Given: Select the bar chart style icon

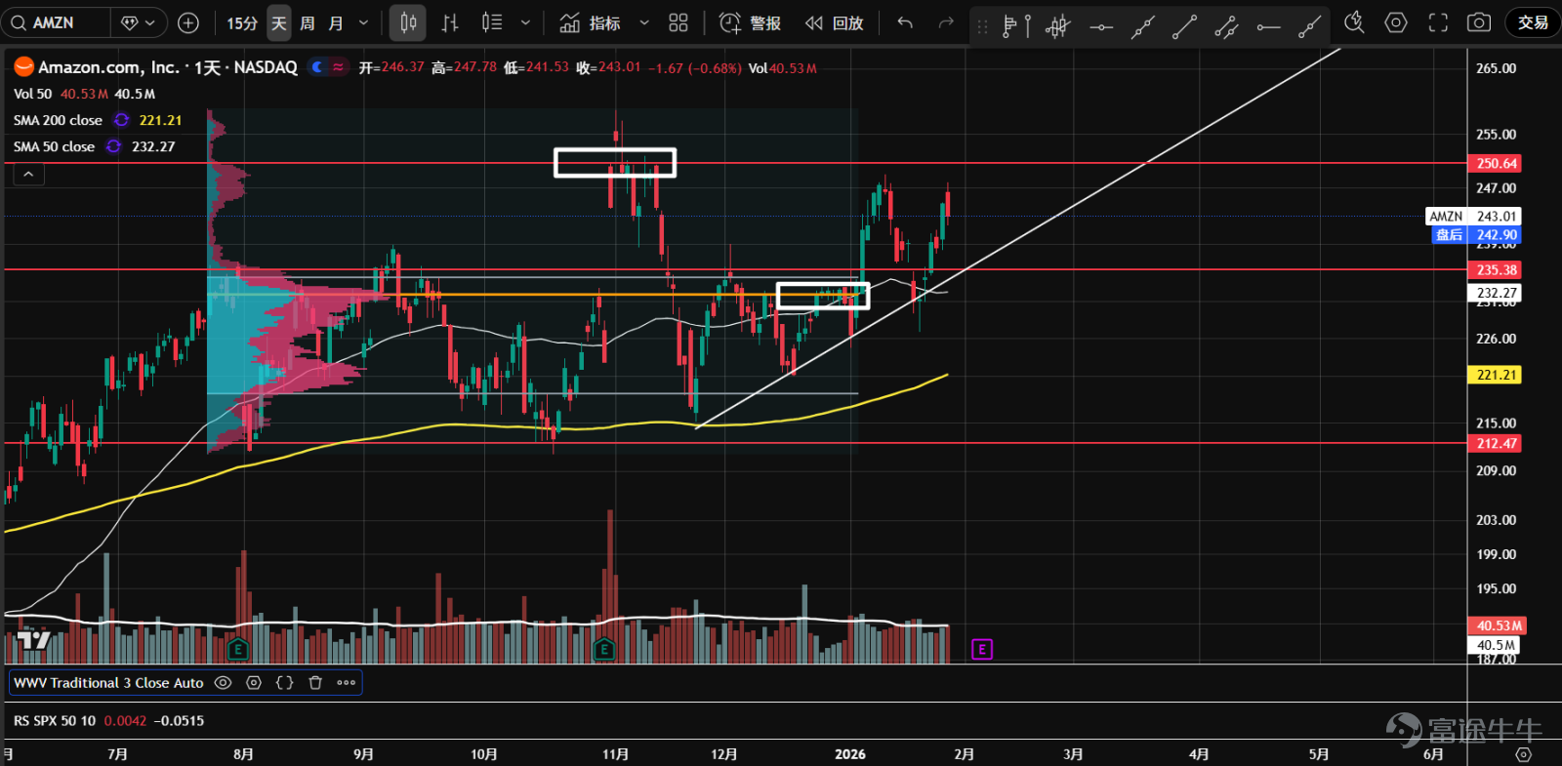Looking at the screenshot, I should tap(450, 22).
